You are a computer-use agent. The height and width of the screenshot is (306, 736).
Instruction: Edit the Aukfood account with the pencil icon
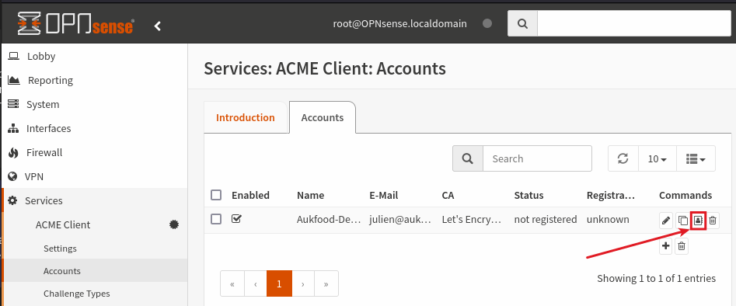click(x=665, y=220)
